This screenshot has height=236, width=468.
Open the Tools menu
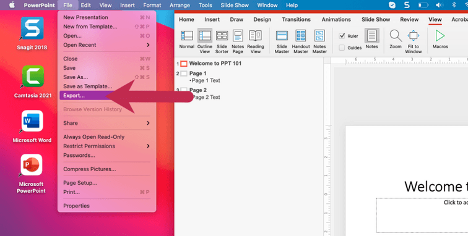click(206, 5)
